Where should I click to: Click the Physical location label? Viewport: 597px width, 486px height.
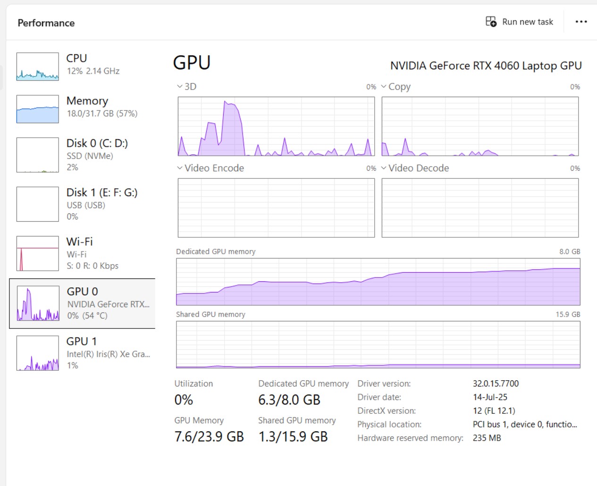(x=389, y=424)
